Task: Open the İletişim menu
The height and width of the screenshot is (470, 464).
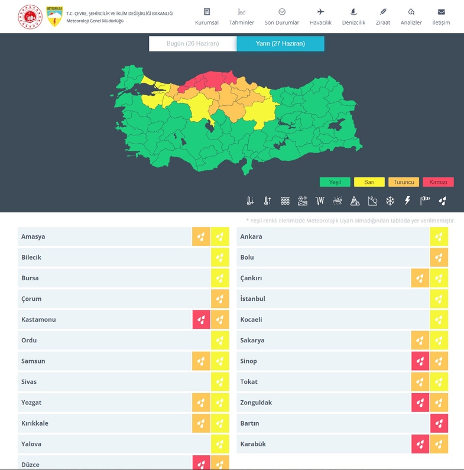Action: pos(441,17)
